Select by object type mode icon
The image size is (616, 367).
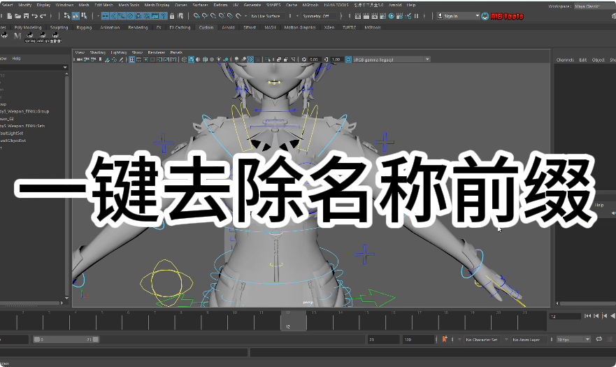pos(76,16)
